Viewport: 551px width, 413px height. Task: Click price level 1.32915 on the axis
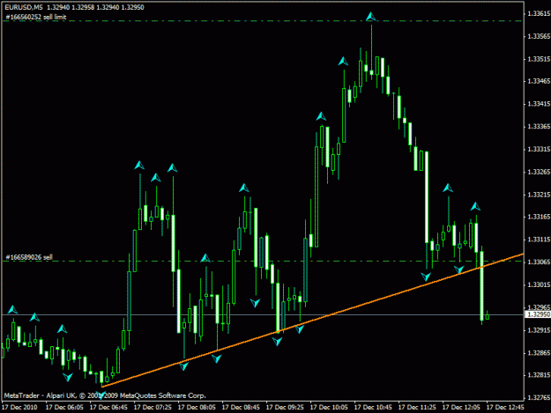tap(539, 330)
